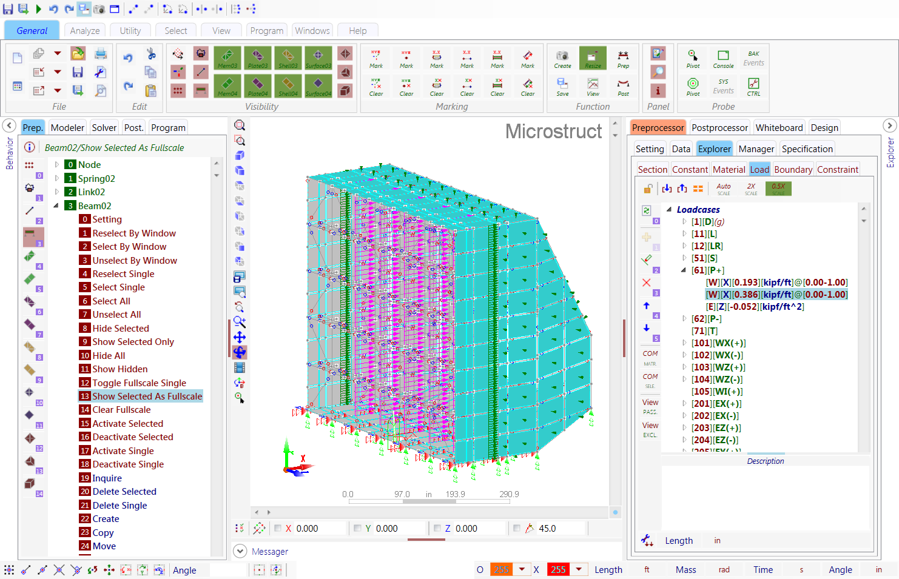Click the Resize function icon
This screenshot has height=579, width=899.
click(x=593, y=58)
